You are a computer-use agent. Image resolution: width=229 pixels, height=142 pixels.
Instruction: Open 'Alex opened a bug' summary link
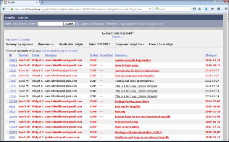coord(126,122)
